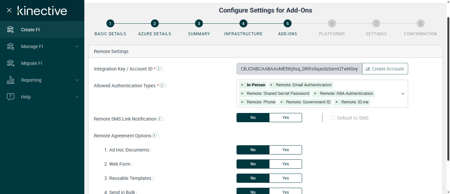Image resolution: width=450 pixels, height=194 pixels.
Task: Enable the Default to SMS checkbox
Action: point(333,118)
